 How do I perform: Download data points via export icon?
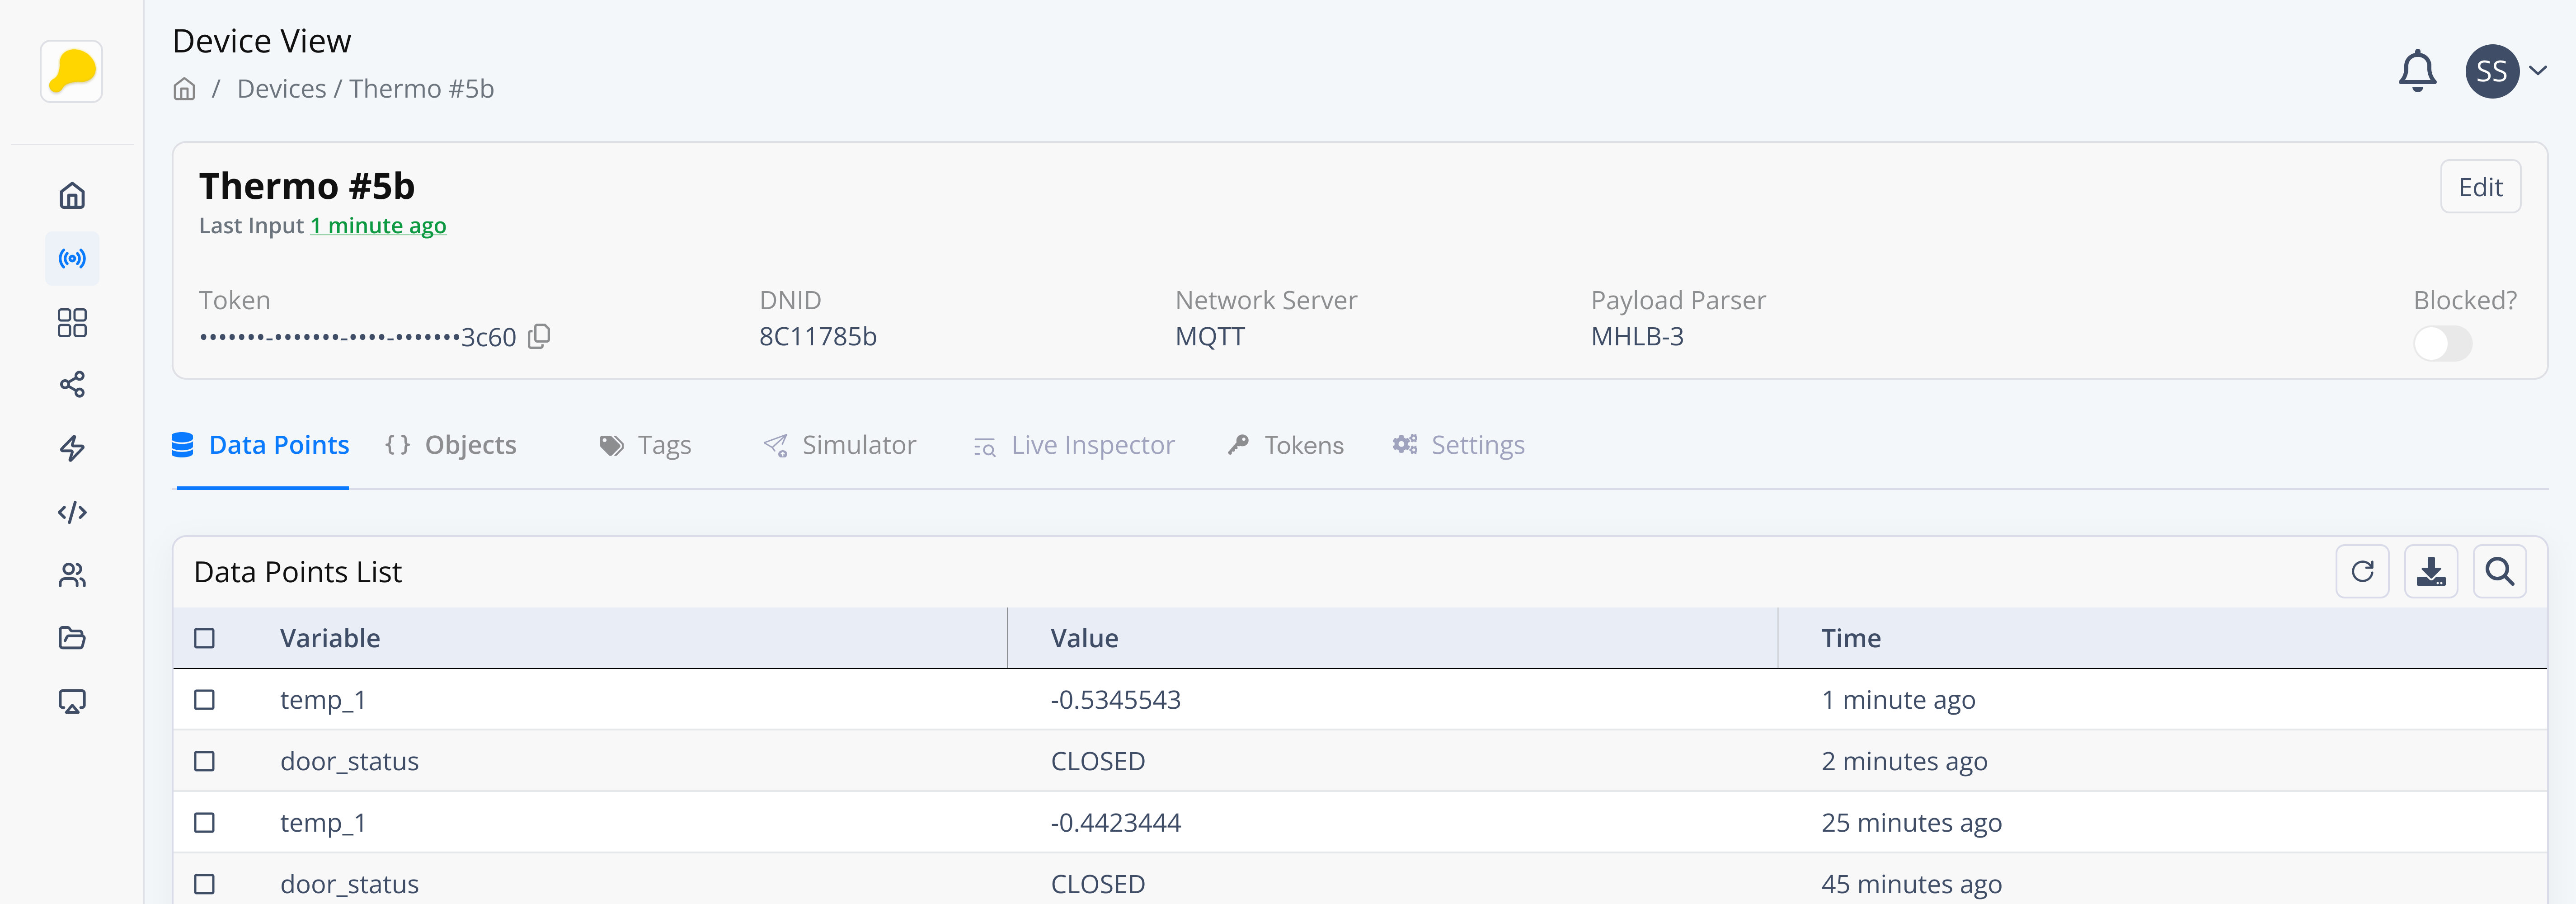pos(2430,572)
